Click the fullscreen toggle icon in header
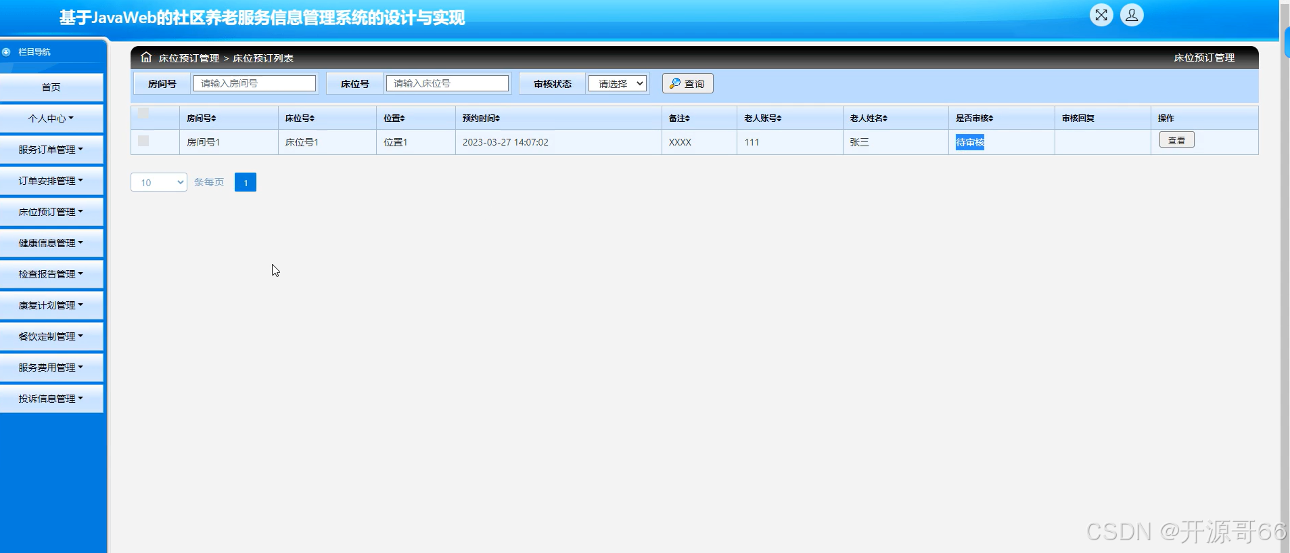Viewport: 1290px width, 553px height. click(x=1101, y=15)
